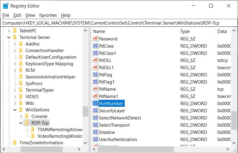
Task: Open the Favorites menu
Action: click(48, 15)
